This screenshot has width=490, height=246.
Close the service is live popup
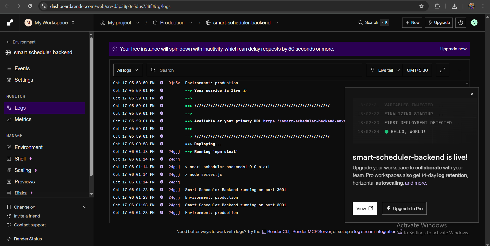pyautogui.click(x=472, y=94)
